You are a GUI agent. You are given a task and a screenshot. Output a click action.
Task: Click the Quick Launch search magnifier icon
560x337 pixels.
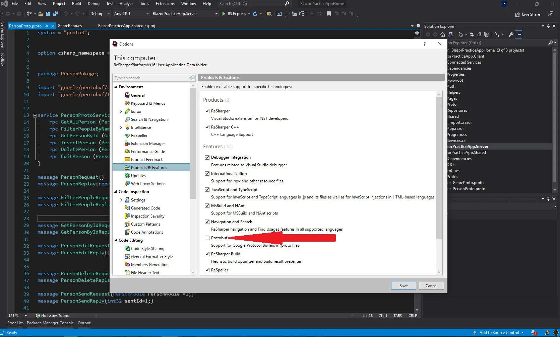(287, 4)
